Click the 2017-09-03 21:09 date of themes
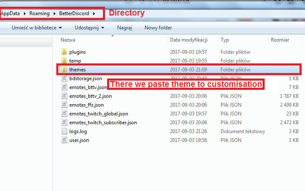 pyautogui.click(x=189, y=70)
